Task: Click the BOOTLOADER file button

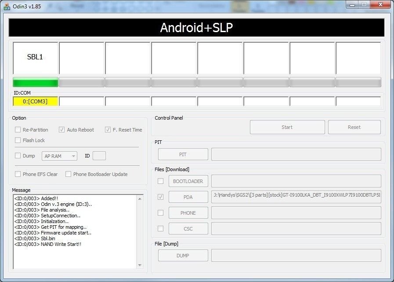Action: (x=188, y=181)
